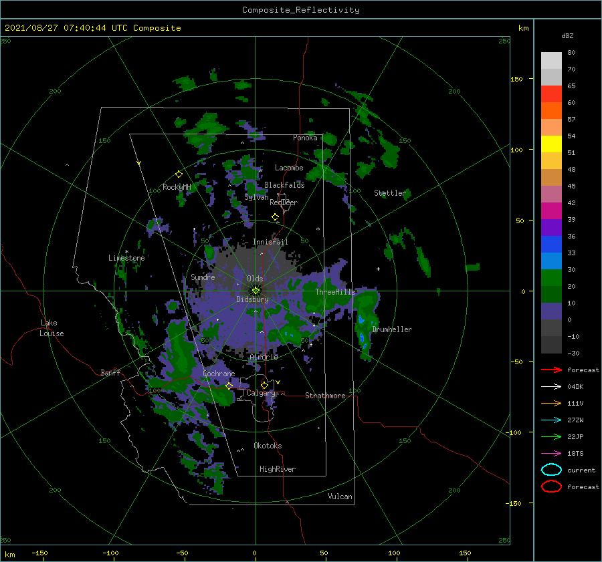Click the red forecast ellipse in legend

click(551, 486)
